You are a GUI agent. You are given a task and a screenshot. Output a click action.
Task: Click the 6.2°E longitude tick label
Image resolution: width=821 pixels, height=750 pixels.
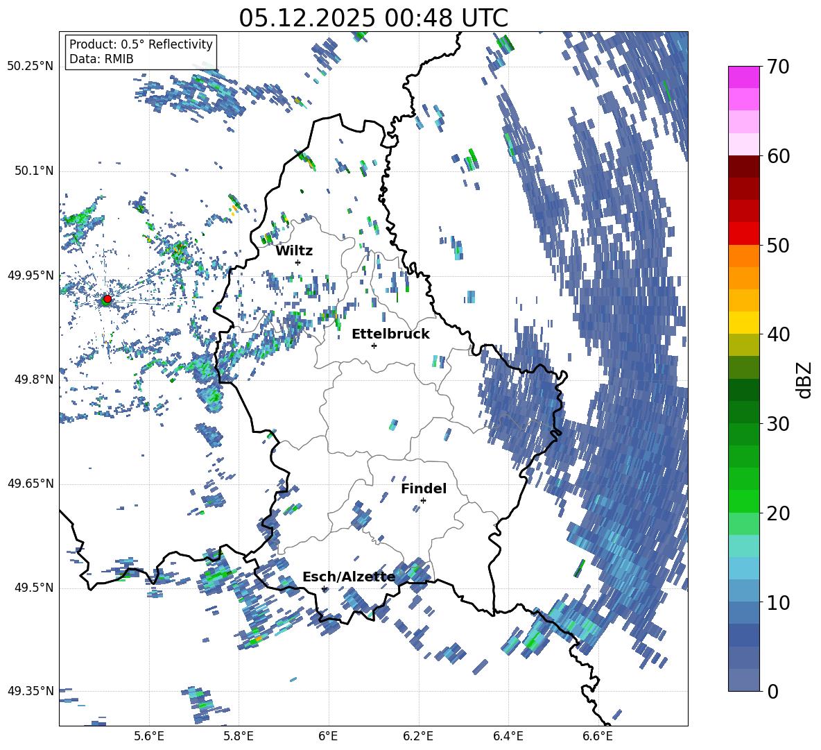click(418, 737)
